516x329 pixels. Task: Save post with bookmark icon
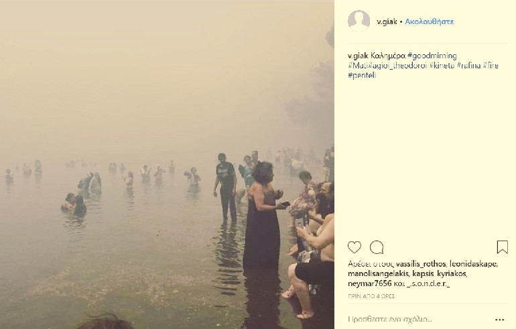[502, 247]
